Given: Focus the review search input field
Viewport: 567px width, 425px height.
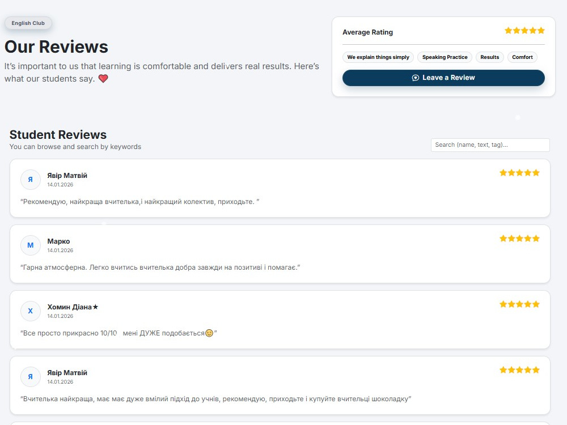Looking at the screenshot, I should (490, 145).
